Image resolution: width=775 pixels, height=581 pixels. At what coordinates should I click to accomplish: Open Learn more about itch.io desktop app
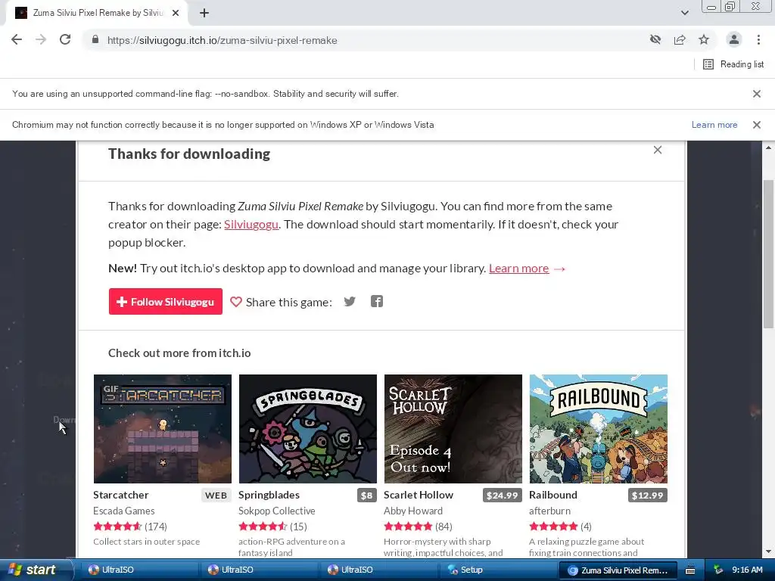519,269
